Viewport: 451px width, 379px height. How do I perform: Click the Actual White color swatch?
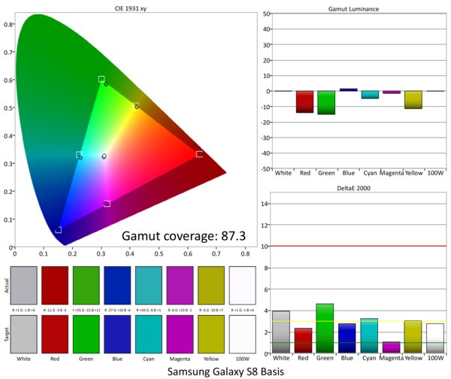pyautogui.click(x=23, y=285)
